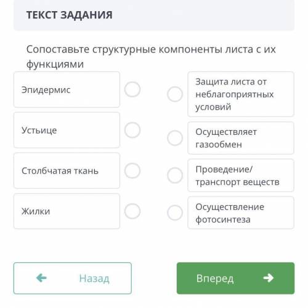Click the left arrow icon on Назад
The height and width of the screenshot is (308, 308).
(x=41, y=278)
